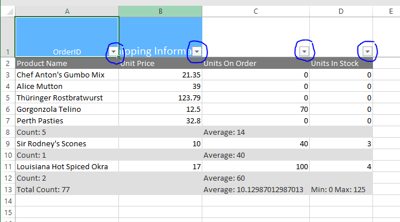
Task: Open filter dropdown in column C header
Action: point(304,52)
